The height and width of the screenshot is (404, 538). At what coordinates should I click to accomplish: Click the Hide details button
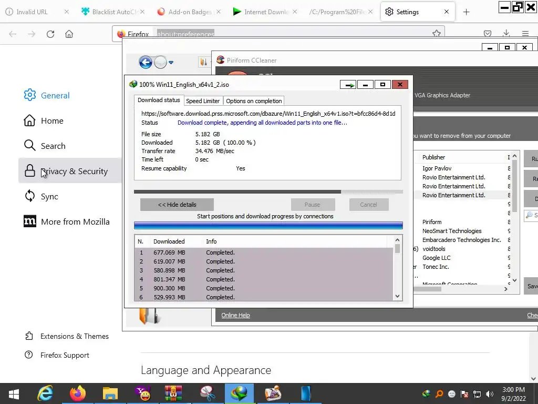click(177, 205)
